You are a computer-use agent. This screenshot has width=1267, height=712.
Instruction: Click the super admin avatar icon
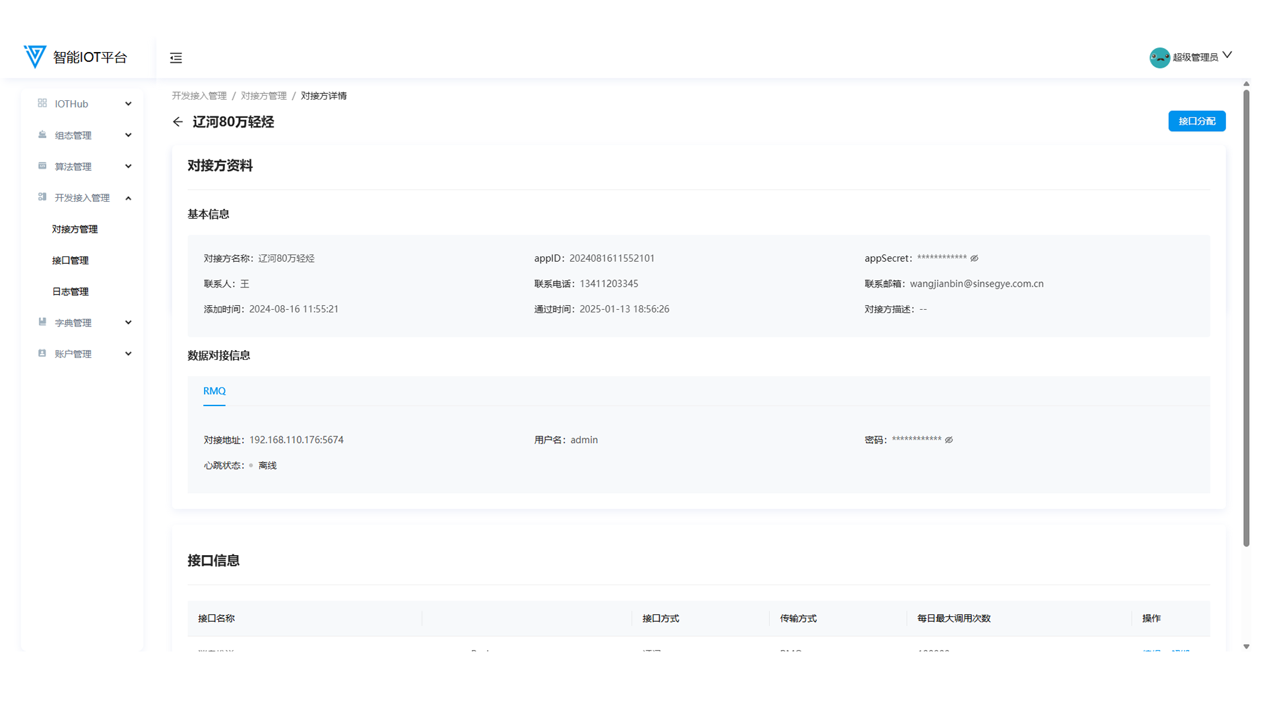tap(1159, 57)
